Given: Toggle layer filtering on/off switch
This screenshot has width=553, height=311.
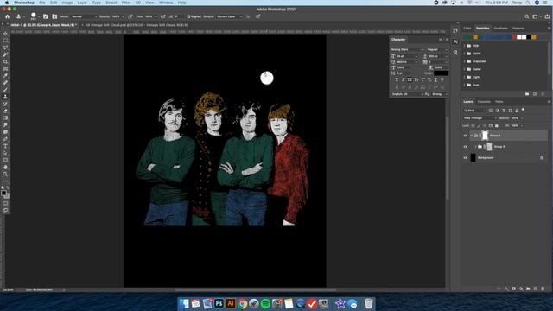Looking at the screenshot, I should click(523, 110).
